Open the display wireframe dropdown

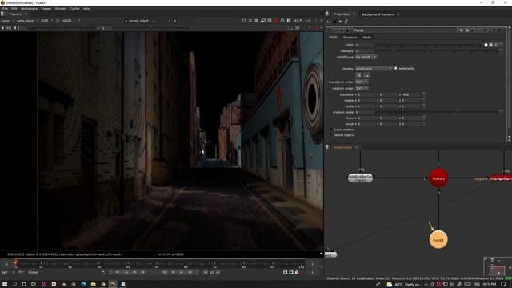(374, 69)
